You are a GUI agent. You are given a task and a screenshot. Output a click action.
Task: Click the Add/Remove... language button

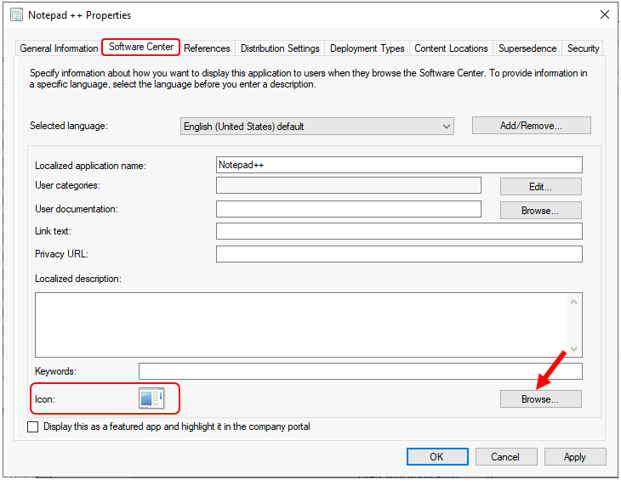531,126
